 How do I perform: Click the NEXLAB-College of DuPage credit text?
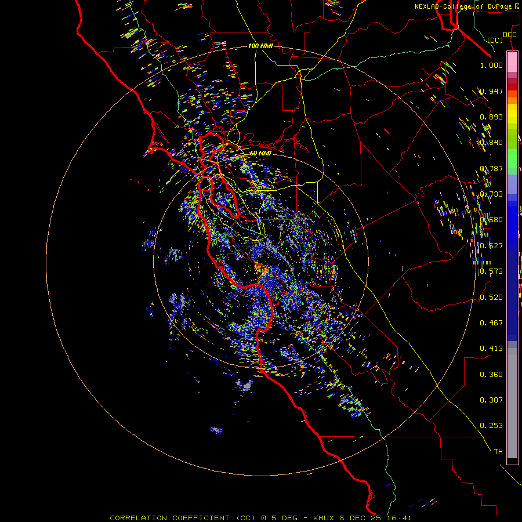click(x=466, y=6)
